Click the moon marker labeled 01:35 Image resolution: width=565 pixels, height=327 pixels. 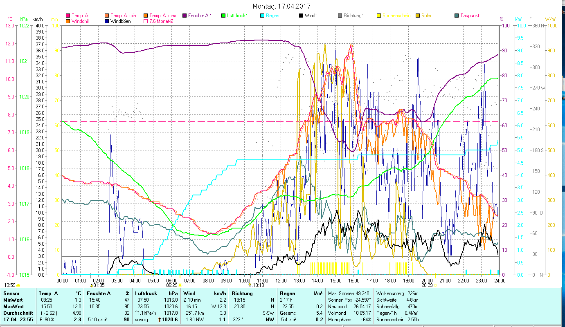tap(91, 285)
